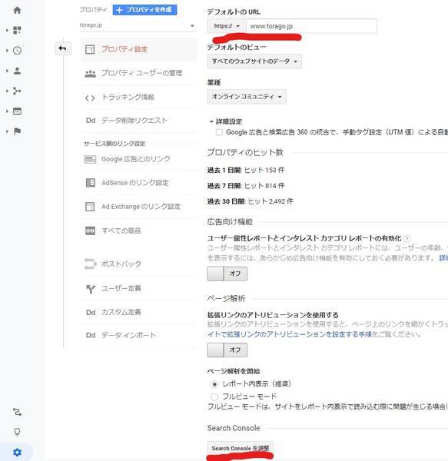Expand the Customization sidebar arrow

click(x=7, y=30)
